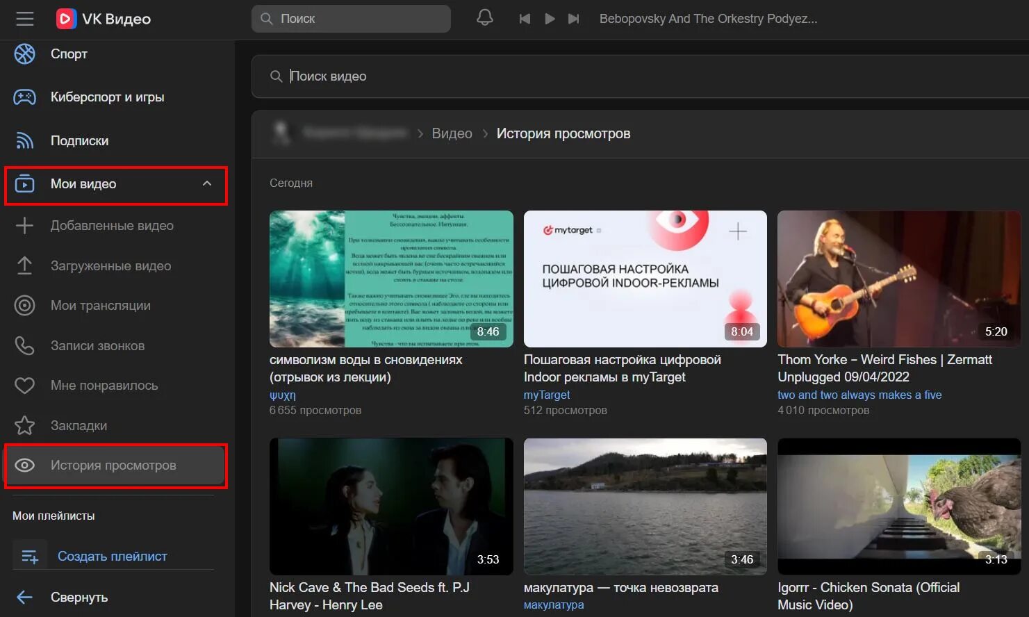This screenshot has height=617, width=1029.
Task: Click the broadcast icon for Мои трансляции
Action: pyautogui.click(x=25, y=306)
